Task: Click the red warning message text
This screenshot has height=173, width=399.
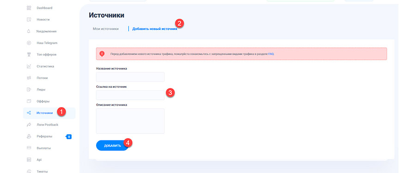Action: coord(192,54)
